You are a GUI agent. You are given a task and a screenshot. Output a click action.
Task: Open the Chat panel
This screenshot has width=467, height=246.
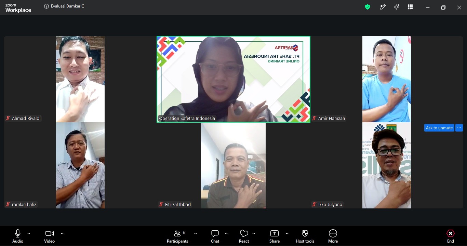tap(215, 236)
